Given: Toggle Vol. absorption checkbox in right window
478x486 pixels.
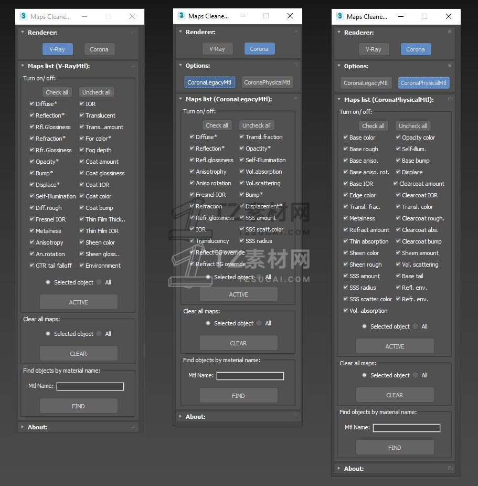Looking at the screenshot, I should coord(346,310).
